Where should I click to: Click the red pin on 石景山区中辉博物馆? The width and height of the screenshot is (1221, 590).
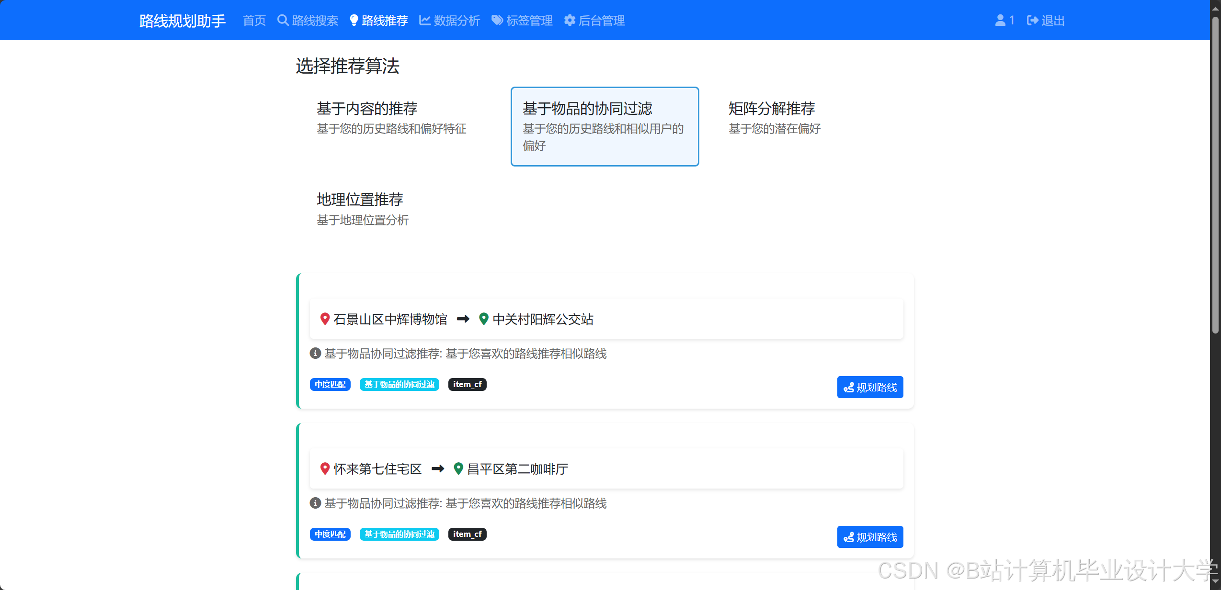coord(325,319)
